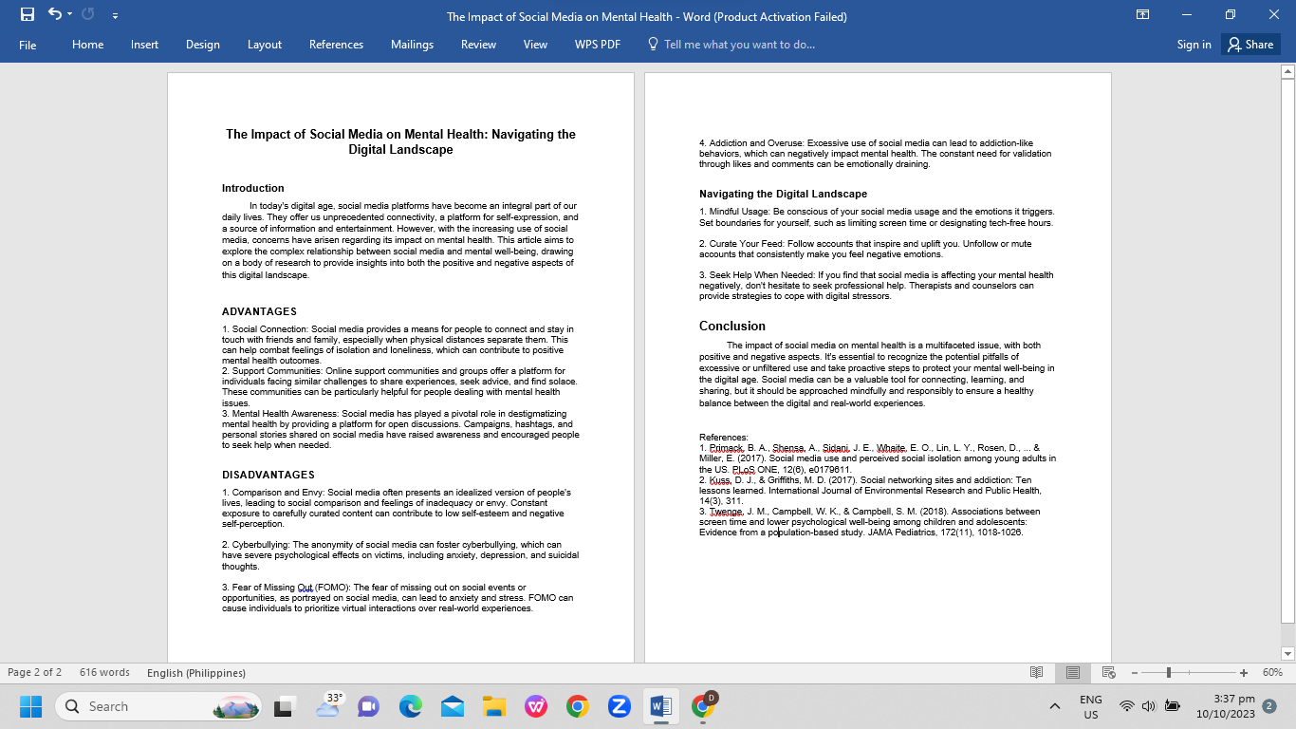
Task: Click the Tell me what you want to do box
Action: coord(731,45)
